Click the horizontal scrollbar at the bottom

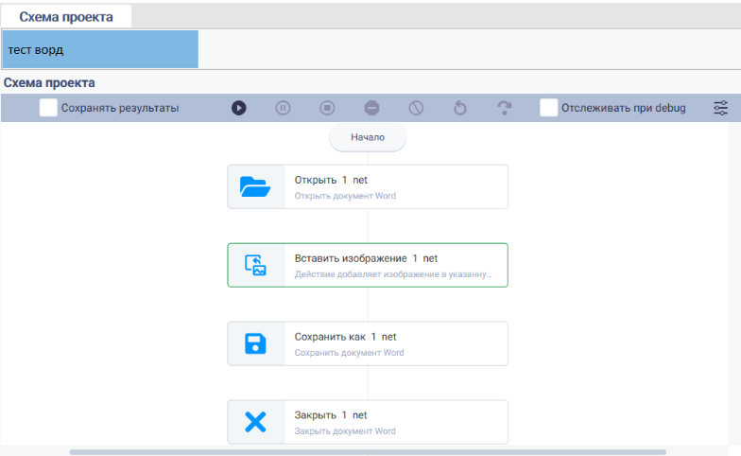tap(368, 452)
